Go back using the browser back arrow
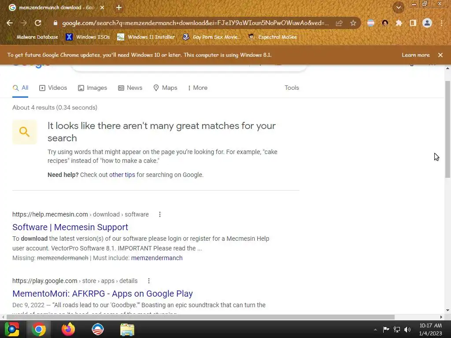The height and width of the screenshot is (338, 451). point(10,23)
